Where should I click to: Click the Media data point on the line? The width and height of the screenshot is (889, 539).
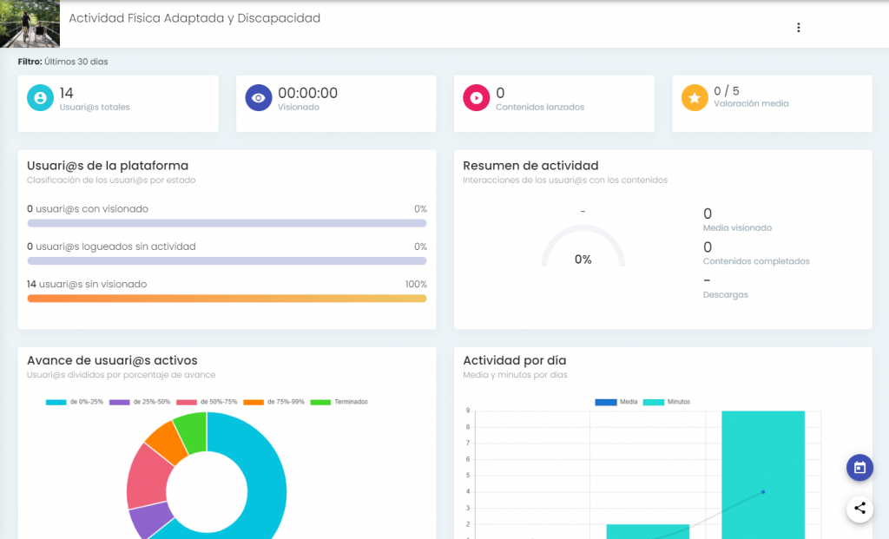pos(763,492)
